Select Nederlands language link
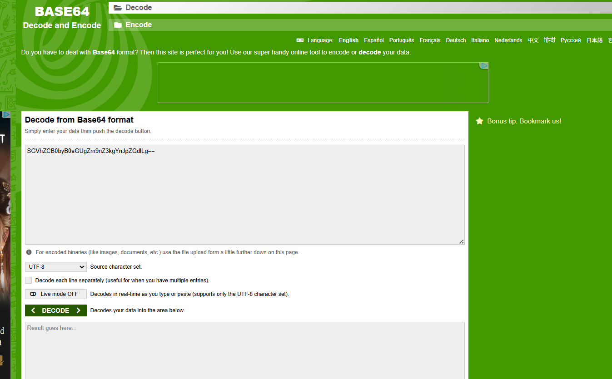The height and width of the screenshot is (379, 612). 508,40
